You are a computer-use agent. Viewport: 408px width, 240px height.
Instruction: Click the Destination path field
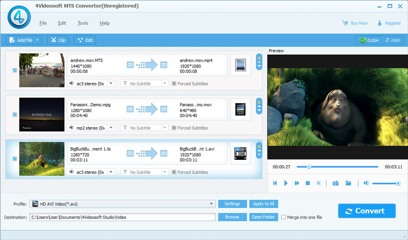[122, 217]
